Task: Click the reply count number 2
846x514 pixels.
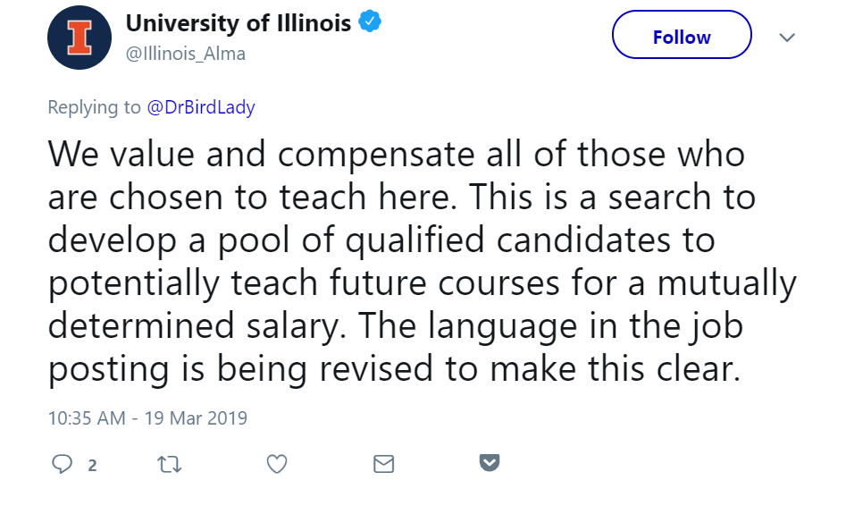Action: (x=92, y=465)
